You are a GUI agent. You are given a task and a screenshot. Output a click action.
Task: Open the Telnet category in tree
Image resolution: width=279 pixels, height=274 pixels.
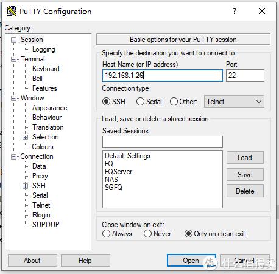tap(41, 205)
